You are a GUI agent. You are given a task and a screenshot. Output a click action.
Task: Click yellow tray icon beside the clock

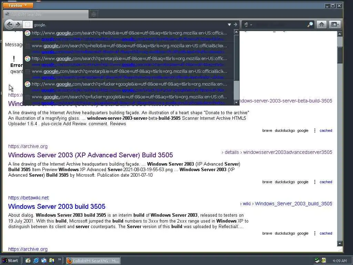324,261
